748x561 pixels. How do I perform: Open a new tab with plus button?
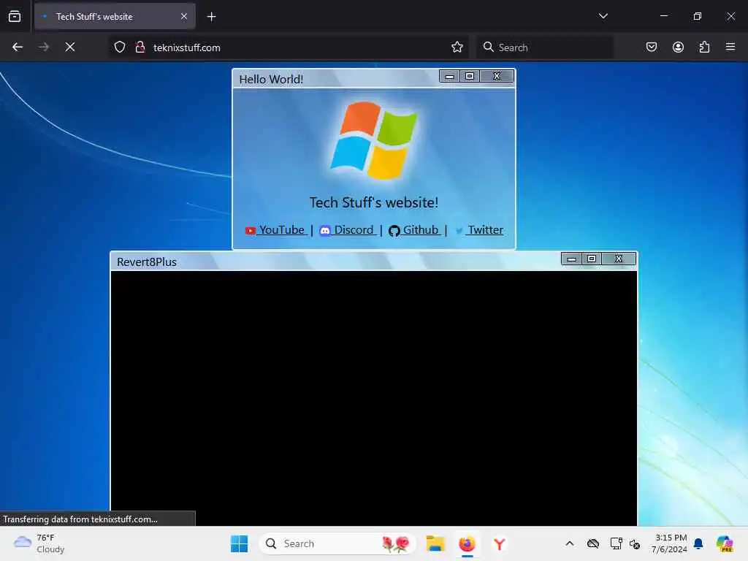pyautogui.click(x=211, y=17)
